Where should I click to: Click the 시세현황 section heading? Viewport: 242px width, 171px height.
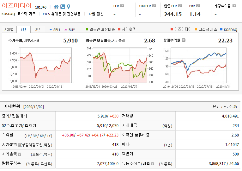pyautogui.click(x=12, y=106)
